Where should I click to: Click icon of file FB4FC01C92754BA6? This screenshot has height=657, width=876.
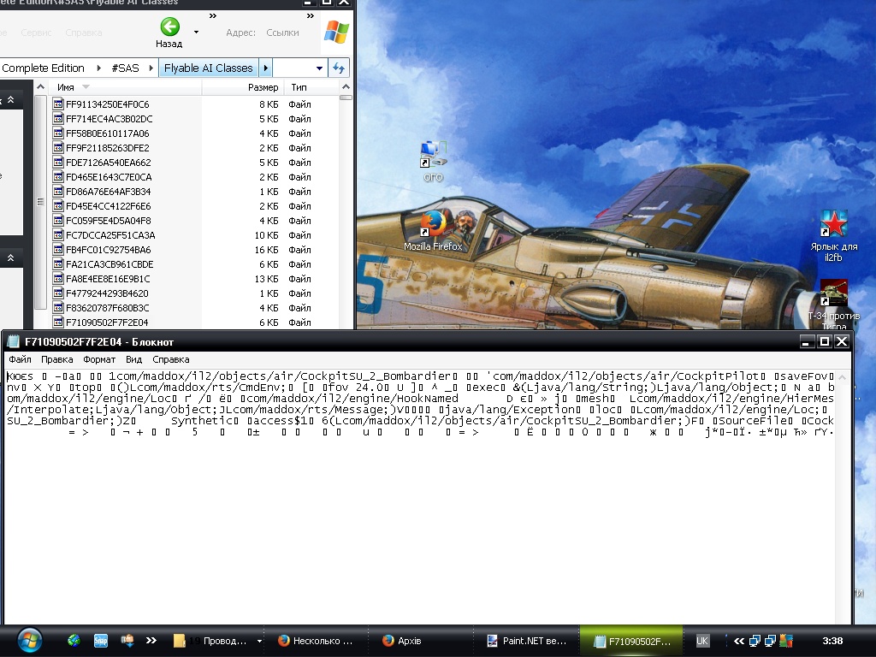coord(58,249)
